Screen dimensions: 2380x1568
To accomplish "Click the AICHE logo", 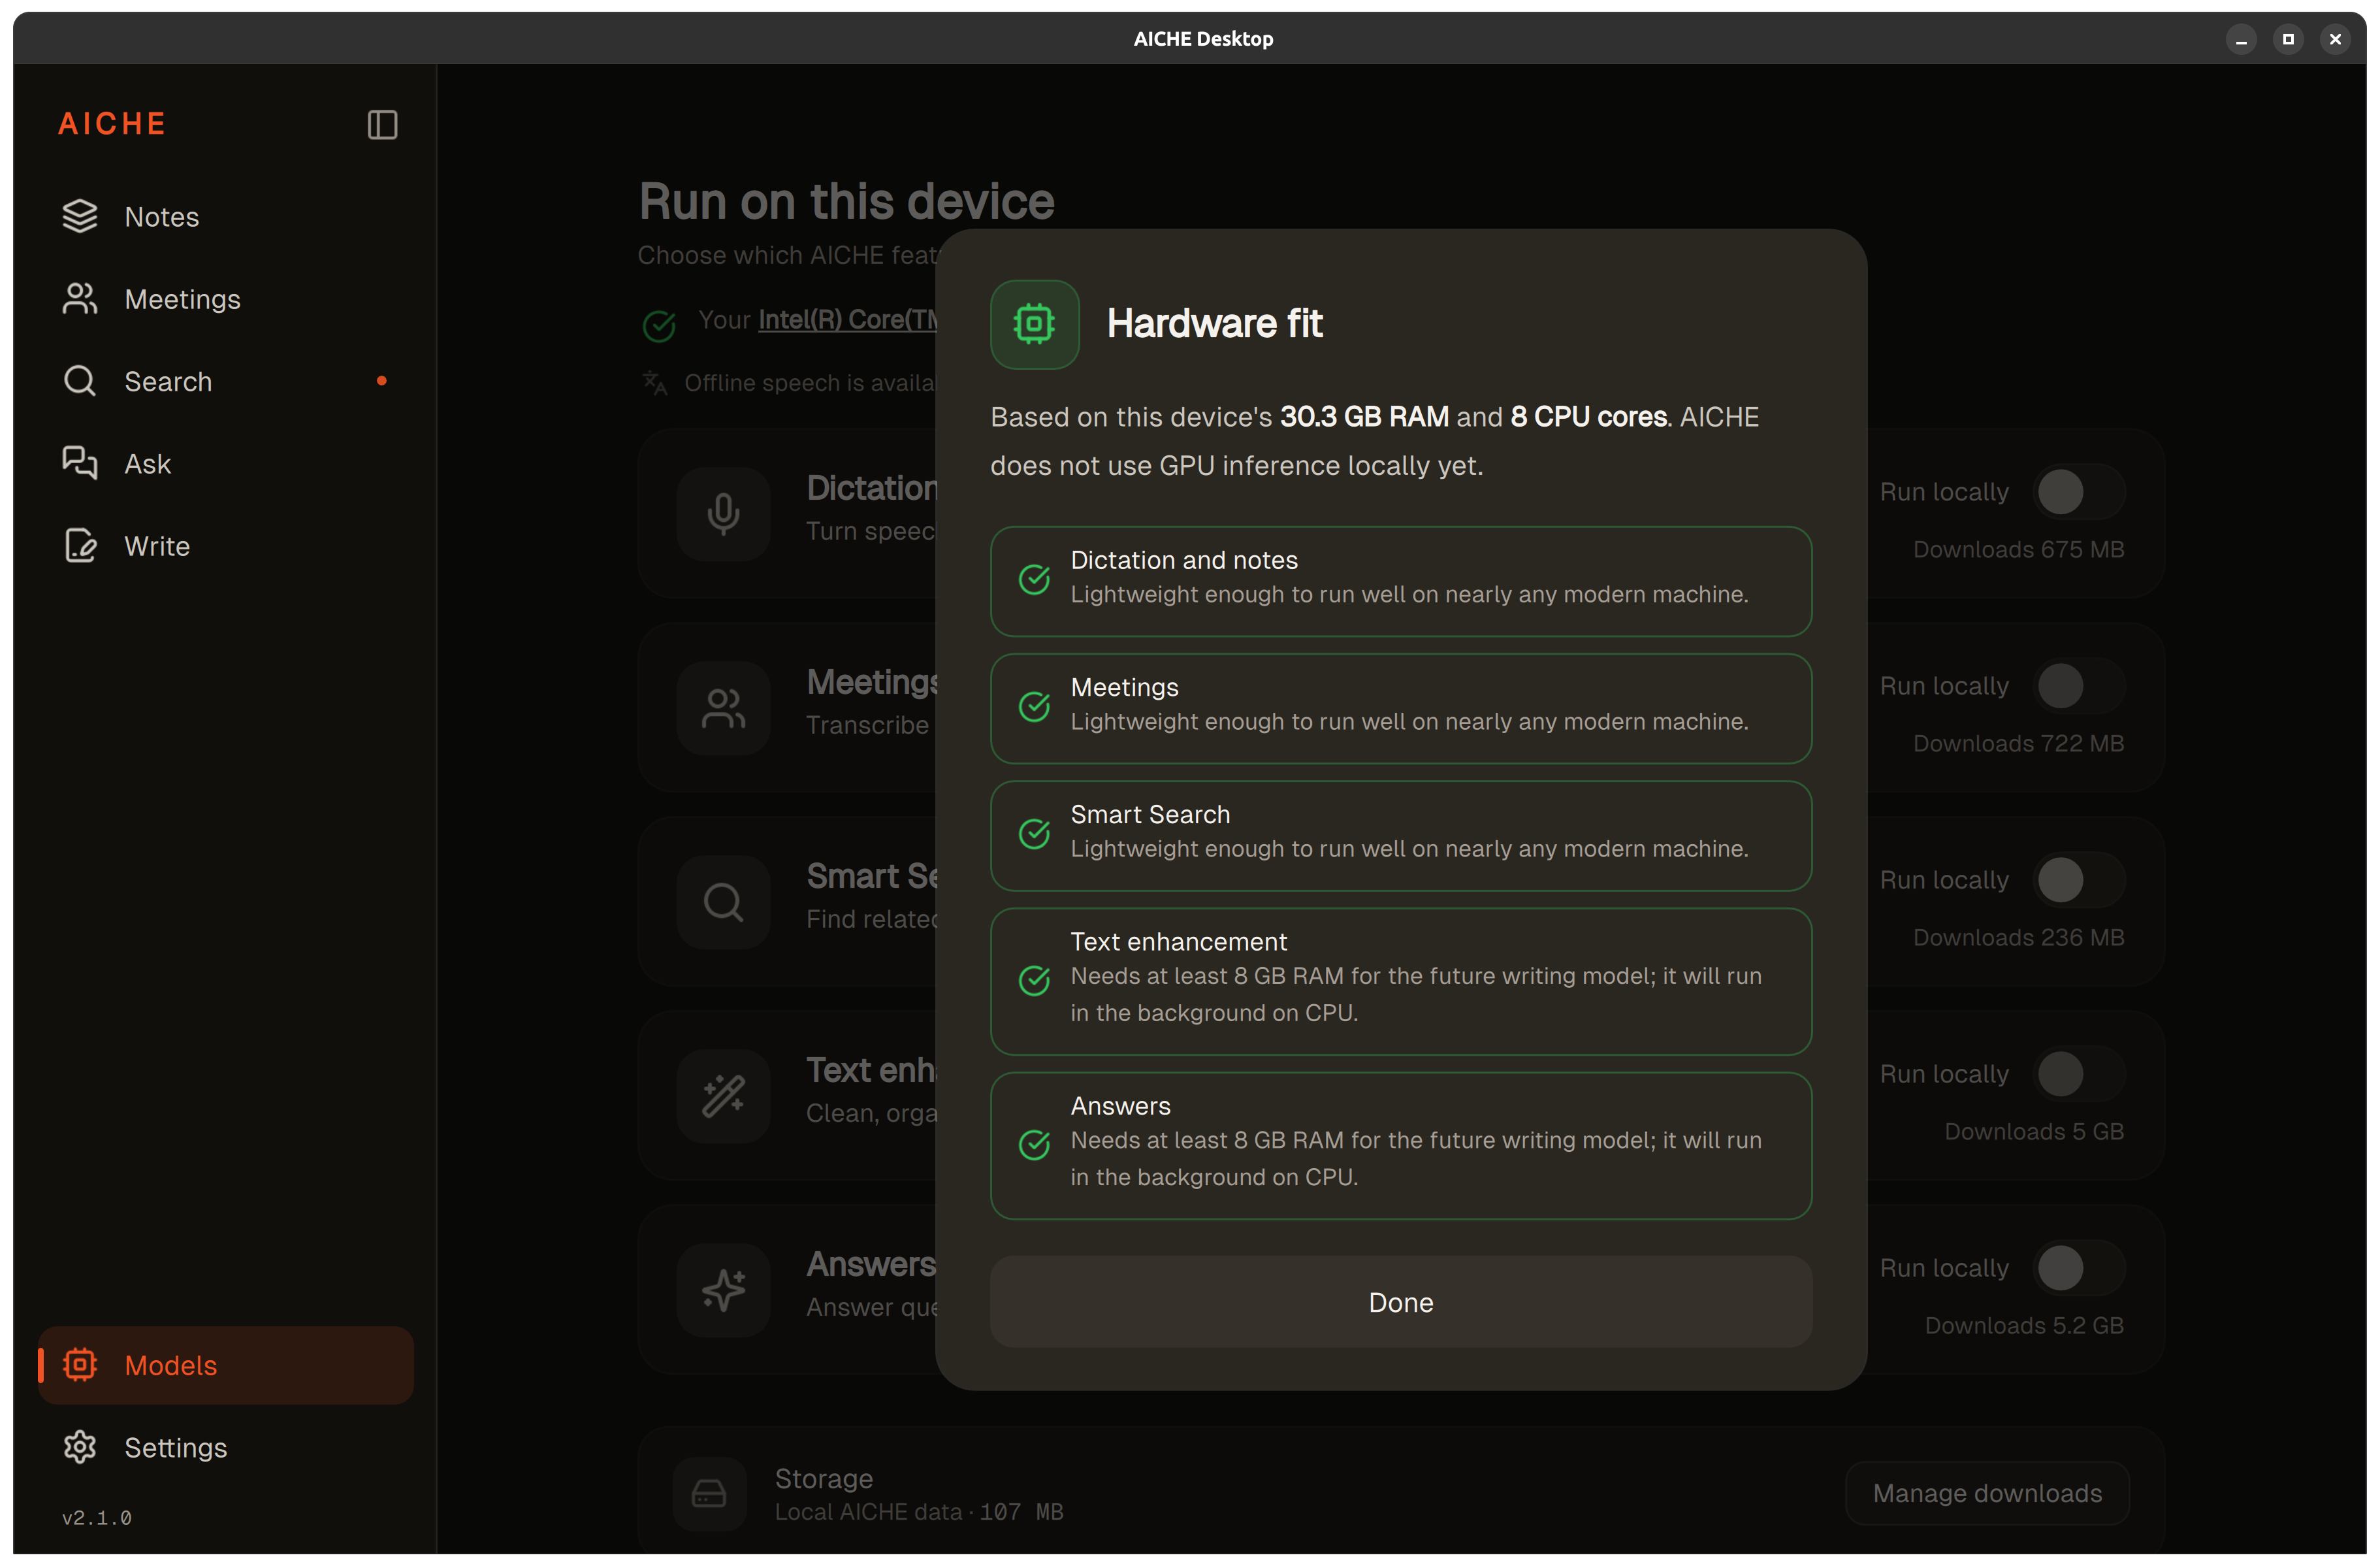I will (x=112, y=124).
